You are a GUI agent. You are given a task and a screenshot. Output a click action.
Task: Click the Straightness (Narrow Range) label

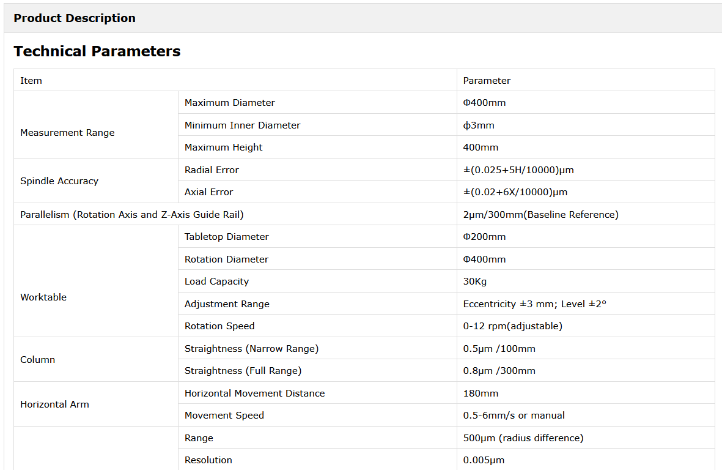pyautogui.click(x=252, y=349)
